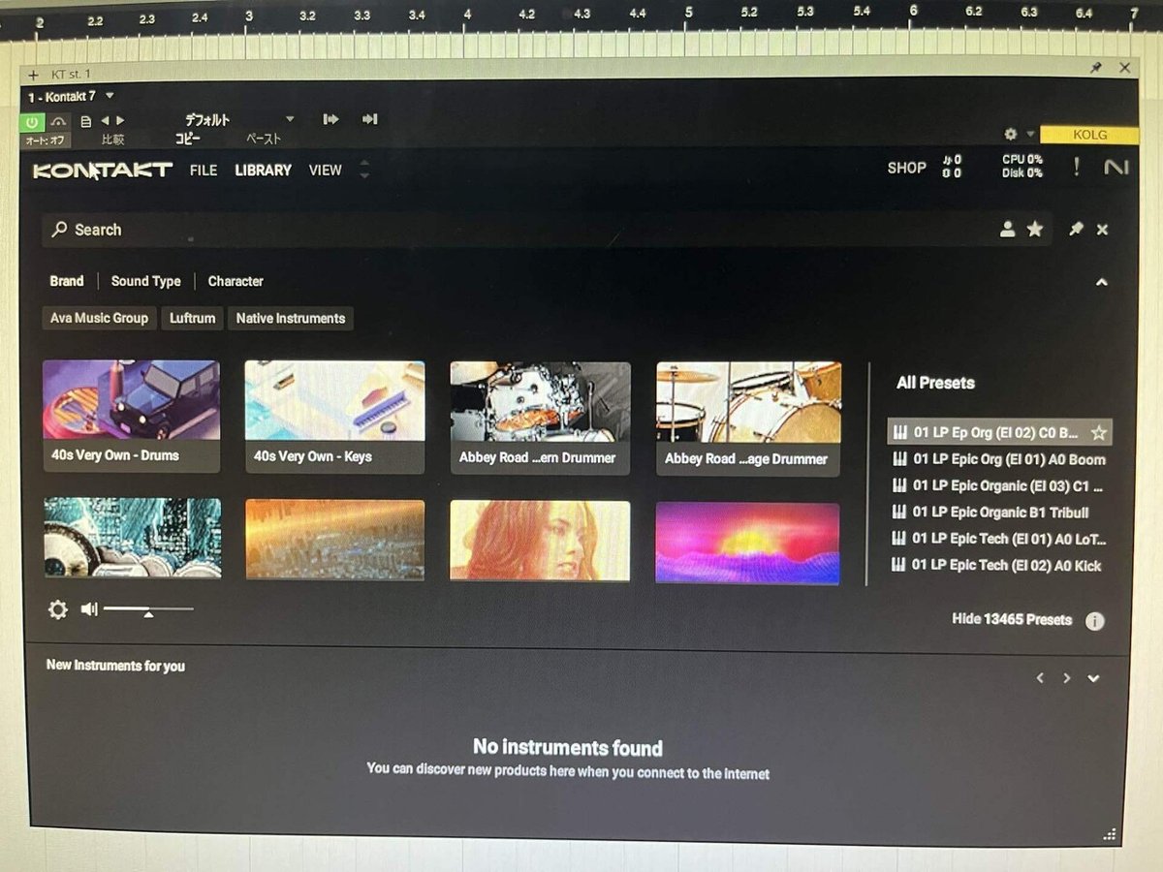Toggle the Luftrum brand tag
The image size is (1163, 872).
click(192, 318)
